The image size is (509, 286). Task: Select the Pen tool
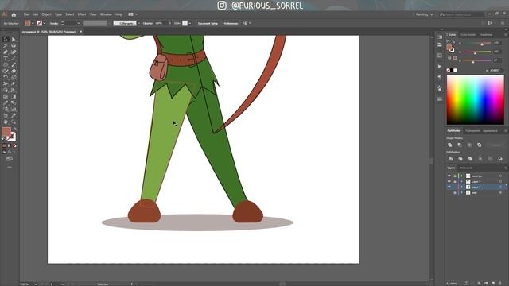(6, 52)
